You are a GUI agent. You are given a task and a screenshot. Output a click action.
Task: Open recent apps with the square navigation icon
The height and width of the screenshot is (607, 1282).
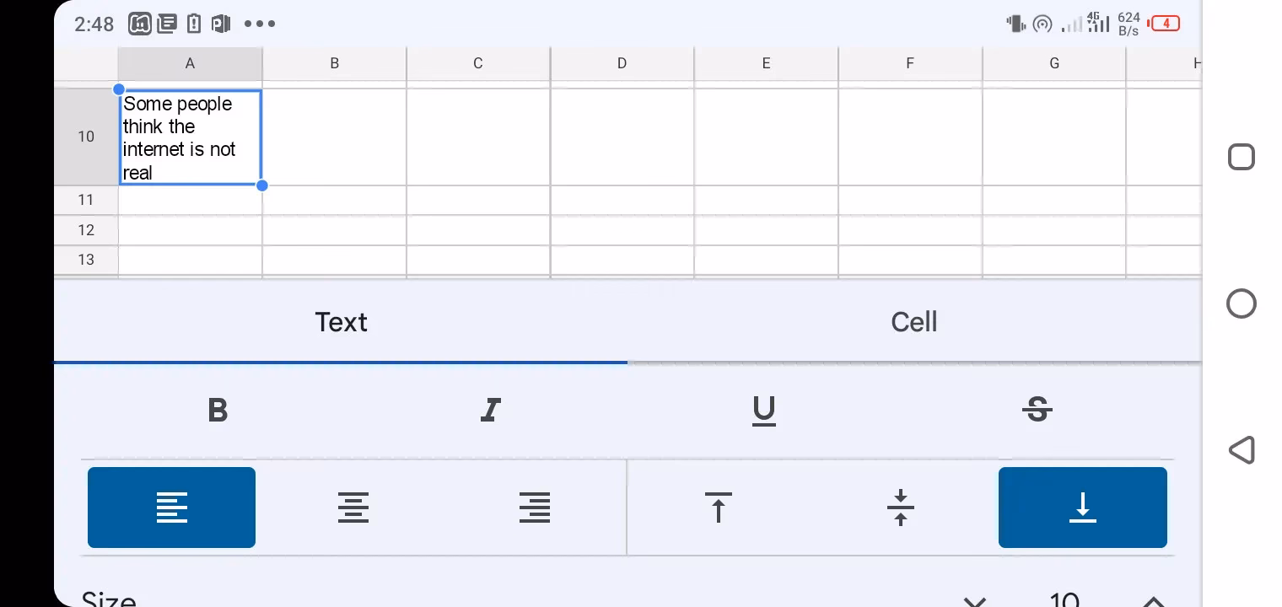pos(1241,157)
